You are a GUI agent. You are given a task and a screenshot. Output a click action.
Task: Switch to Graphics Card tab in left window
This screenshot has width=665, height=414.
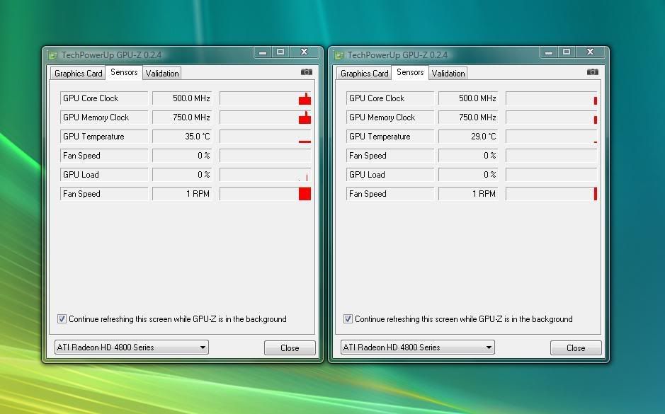click(78, 74)
